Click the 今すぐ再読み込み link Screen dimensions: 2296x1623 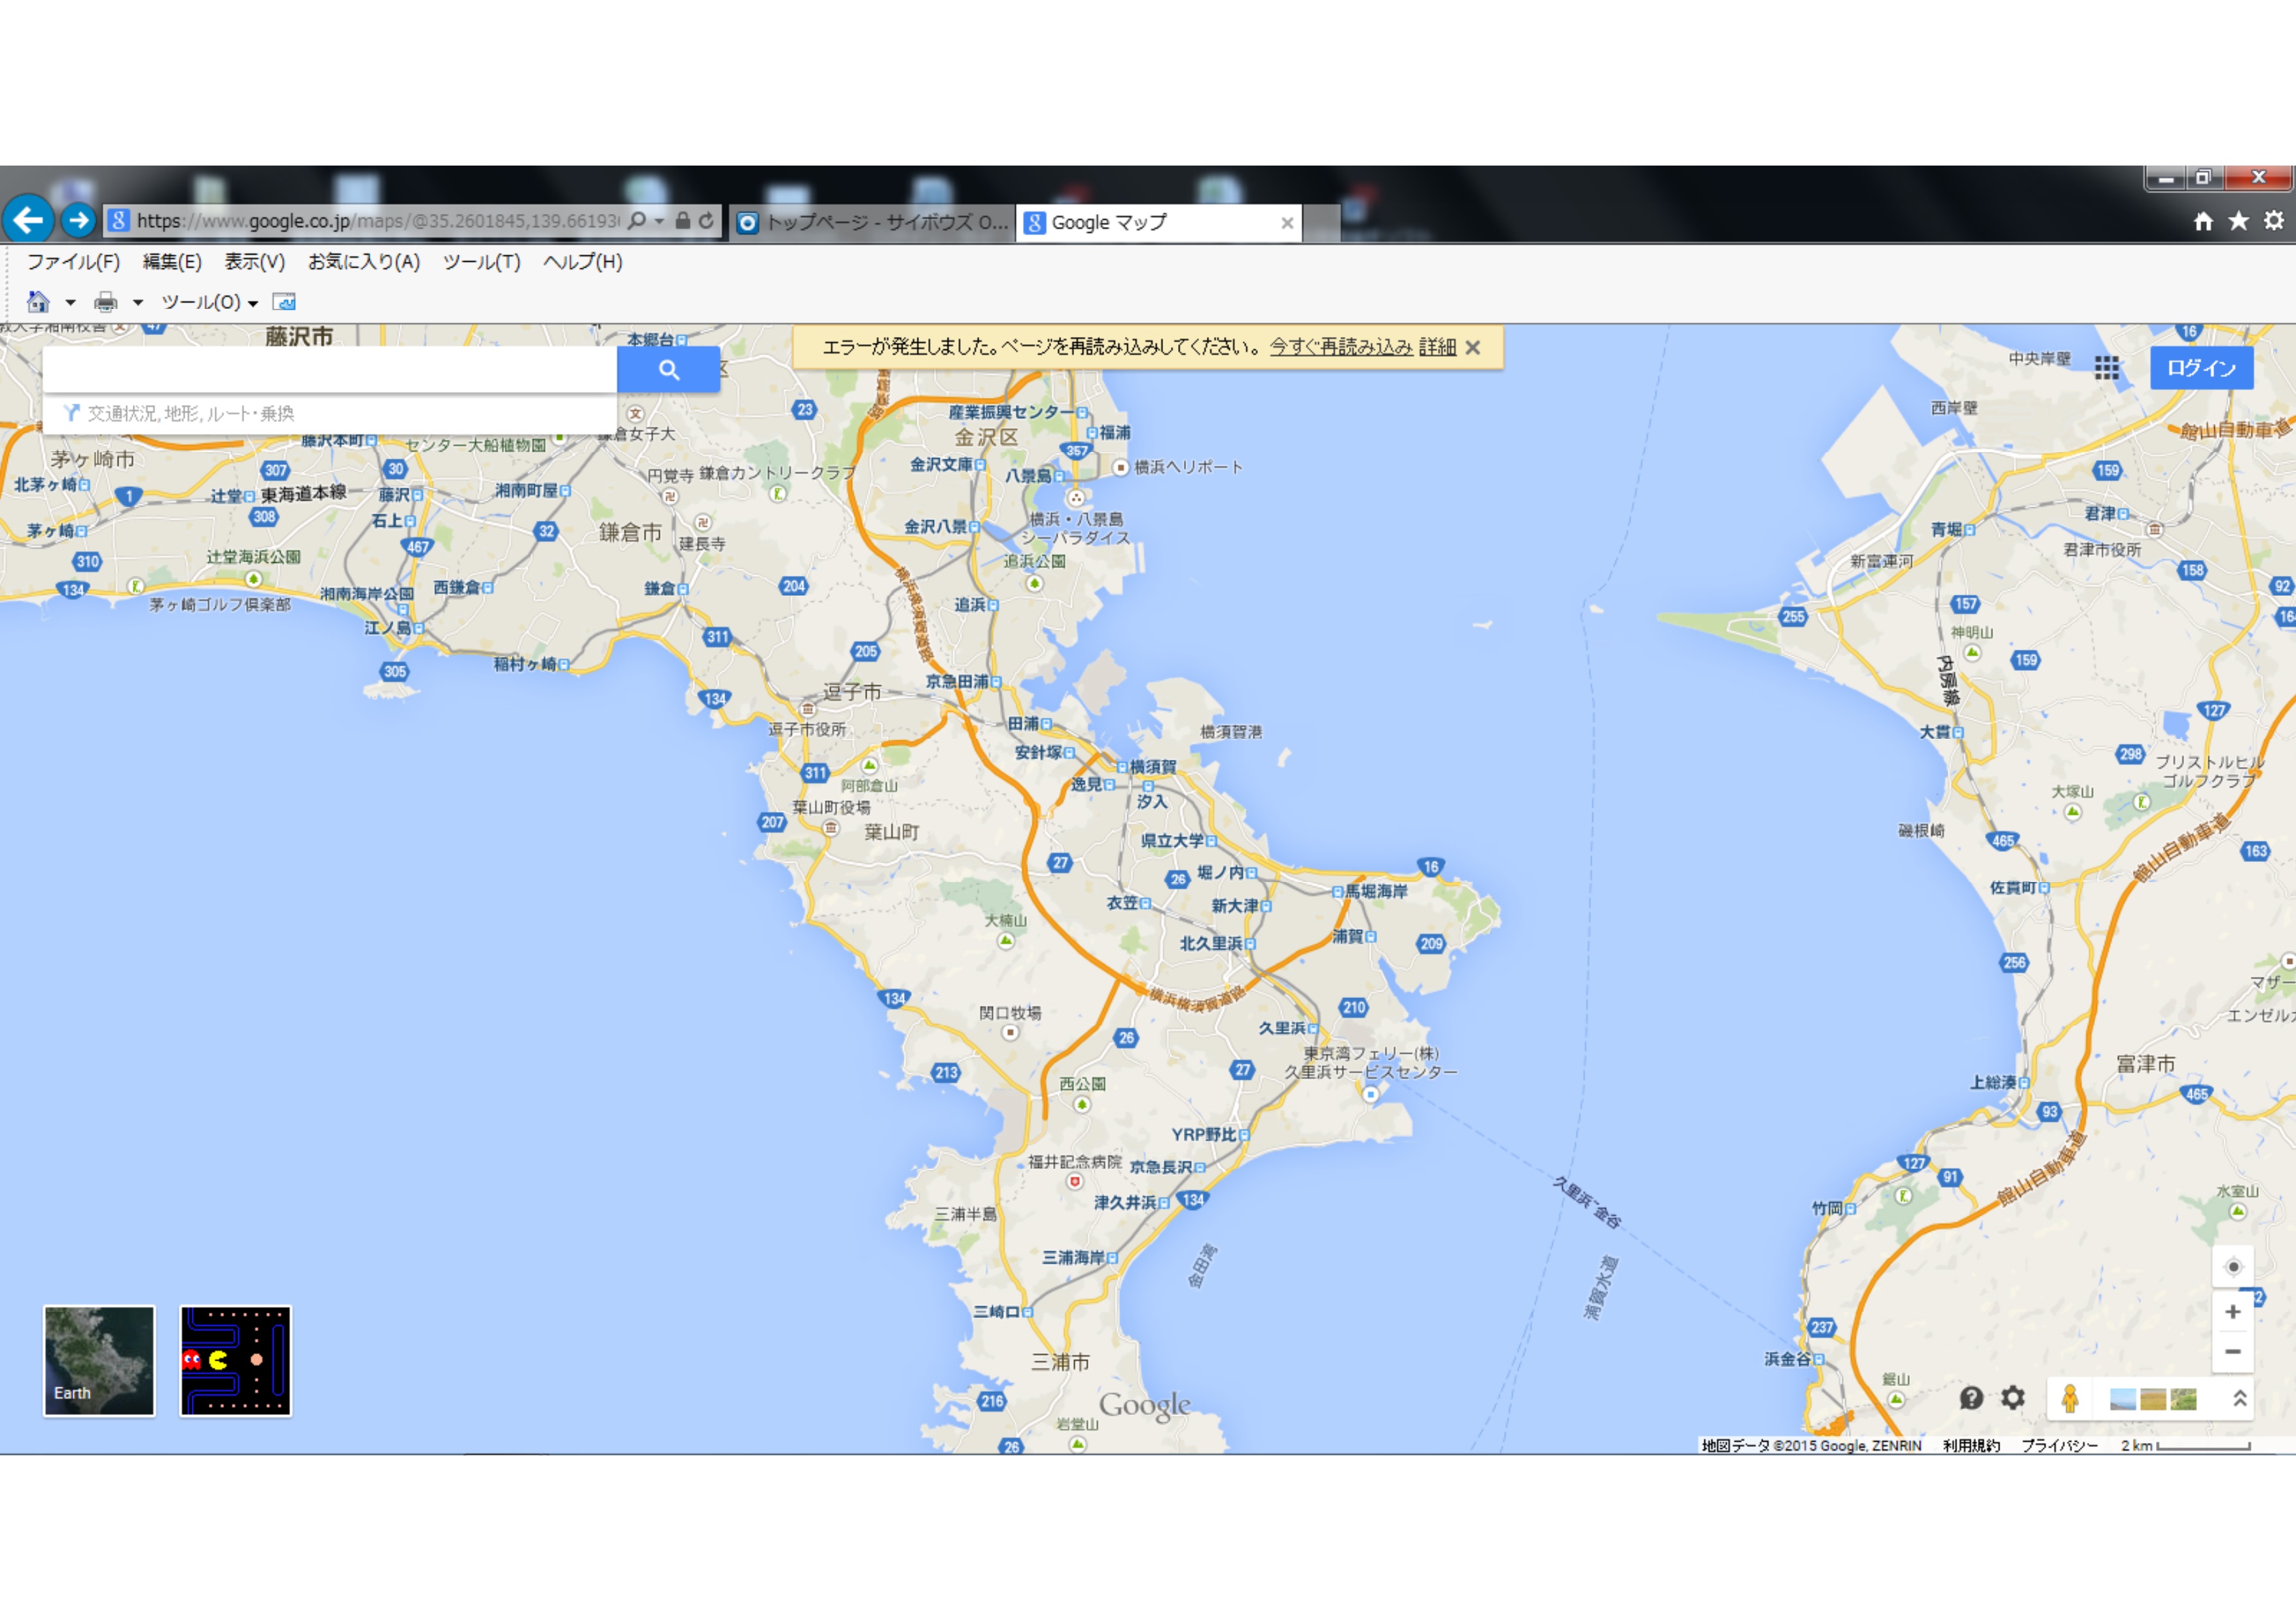(x=1341, y=347)
